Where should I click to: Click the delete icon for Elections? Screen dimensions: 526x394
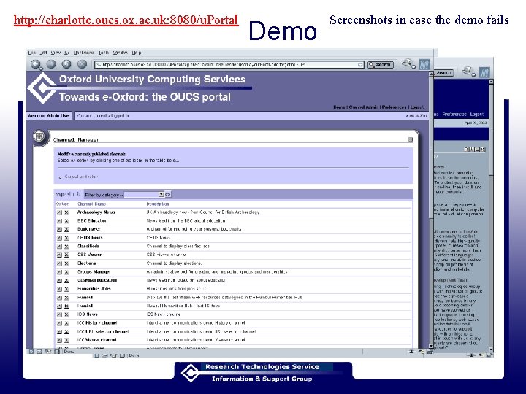pyautogui.click(x=66, y=263)
